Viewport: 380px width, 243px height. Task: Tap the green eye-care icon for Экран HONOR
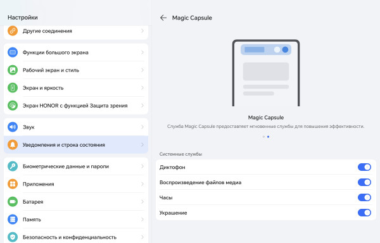click(x=13, y=106)
